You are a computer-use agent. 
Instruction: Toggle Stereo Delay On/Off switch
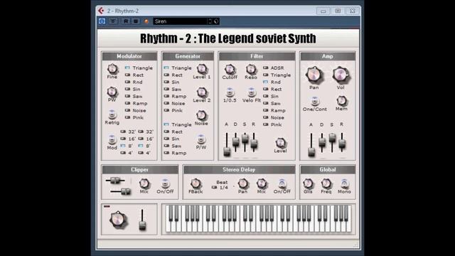point(282,183)
